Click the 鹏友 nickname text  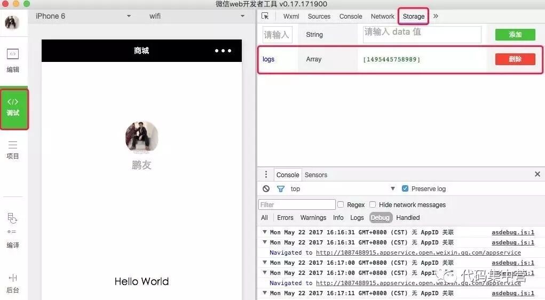pos(141,165)
